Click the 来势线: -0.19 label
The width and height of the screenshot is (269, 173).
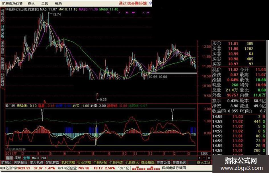pos(26,106)
